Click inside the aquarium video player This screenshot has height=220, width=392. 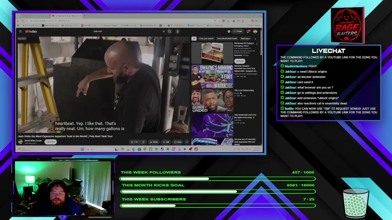pyautogui.click(x=104, y=85)
